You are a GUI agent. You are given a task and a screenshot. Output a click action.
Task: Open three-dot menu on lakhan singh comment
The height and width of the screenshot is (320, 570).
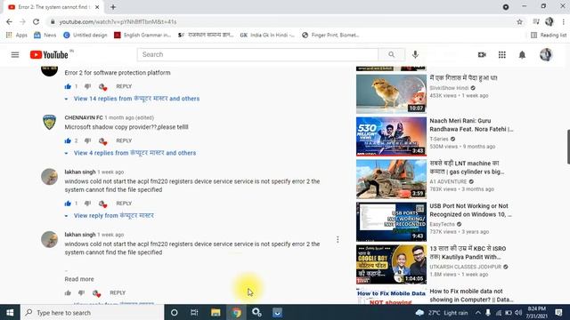click(338, 239)
